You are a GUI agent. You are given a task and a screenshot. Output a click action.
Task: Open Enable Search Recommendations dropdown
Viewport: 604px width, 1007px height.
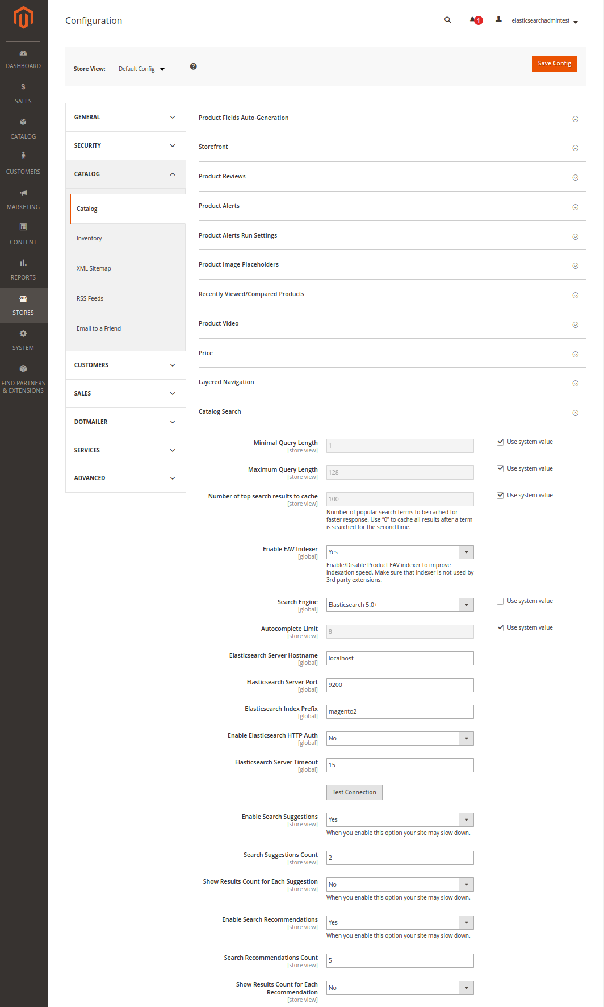coord(400,922)
